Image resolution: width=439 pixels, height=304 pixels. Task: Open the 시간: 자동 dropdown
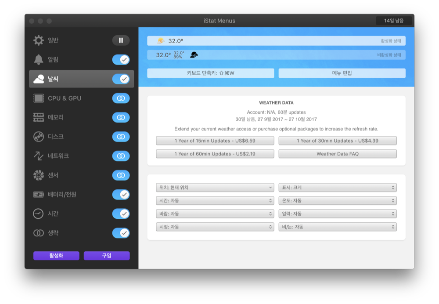(215, 201)
